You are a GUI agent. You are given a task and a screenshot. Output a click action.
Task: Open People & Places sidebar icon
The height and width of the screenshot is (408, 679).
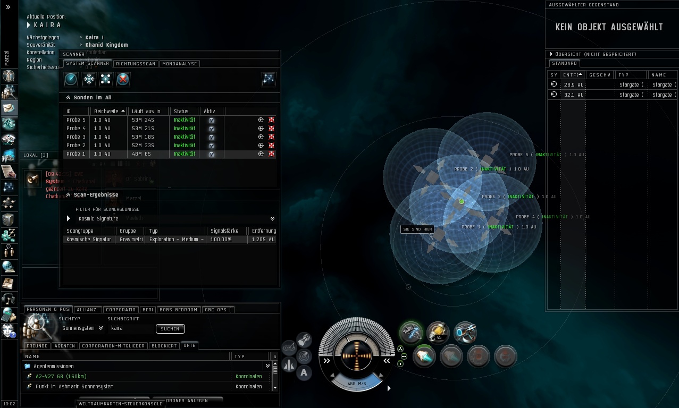pyautogui.click(x=9, y=92)
